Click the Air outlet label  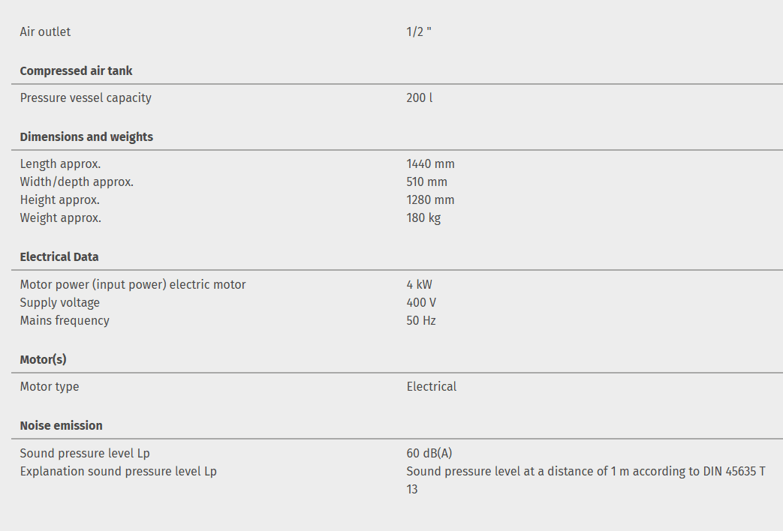click(45, 32)
